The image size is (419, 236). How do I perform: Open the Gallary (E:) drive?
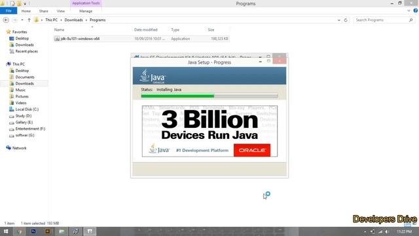(24, 123)
